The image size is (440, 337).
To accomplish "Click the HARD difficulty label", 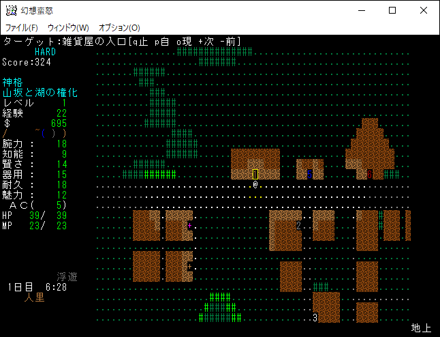I will (45, 52).
